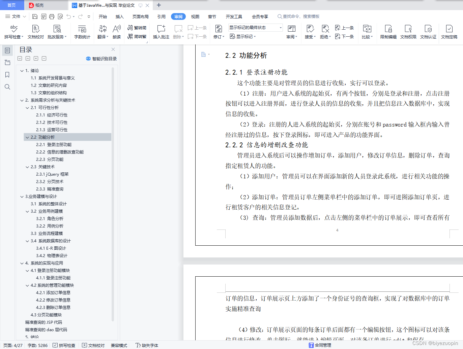Open the 审阅 review pane icon

tap(292, 32)
